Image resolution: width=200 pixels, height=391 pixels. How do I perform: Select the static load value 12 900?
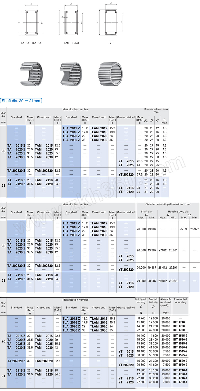click(153, 318)
